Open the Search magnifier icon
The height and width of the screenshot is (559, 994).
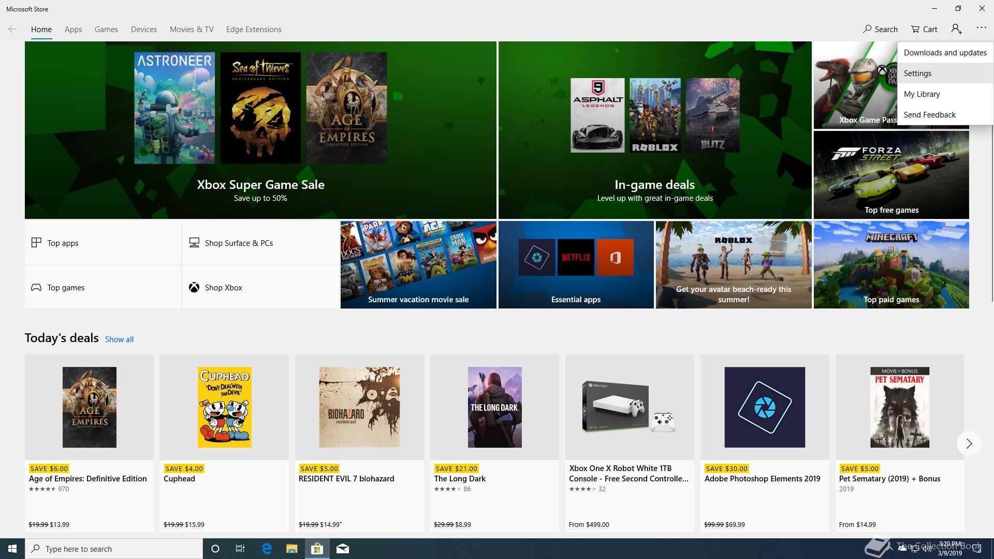(867, 29)
